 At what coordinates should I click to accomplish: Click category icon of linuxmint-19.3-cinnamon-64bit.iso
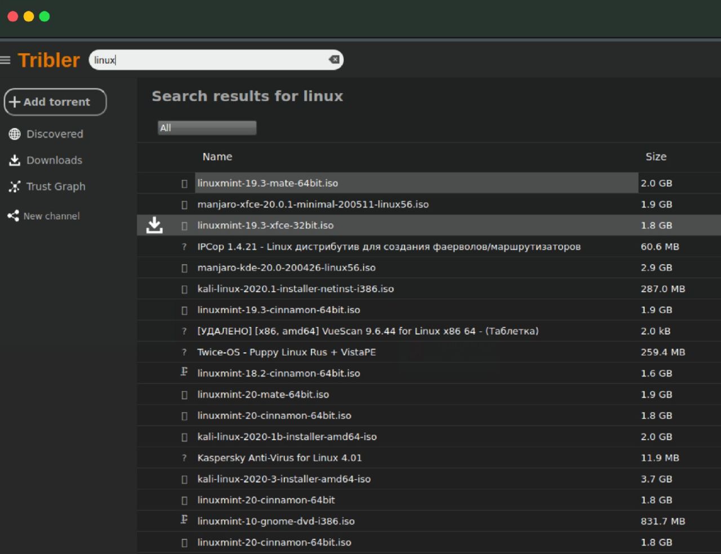coord(184,311)
